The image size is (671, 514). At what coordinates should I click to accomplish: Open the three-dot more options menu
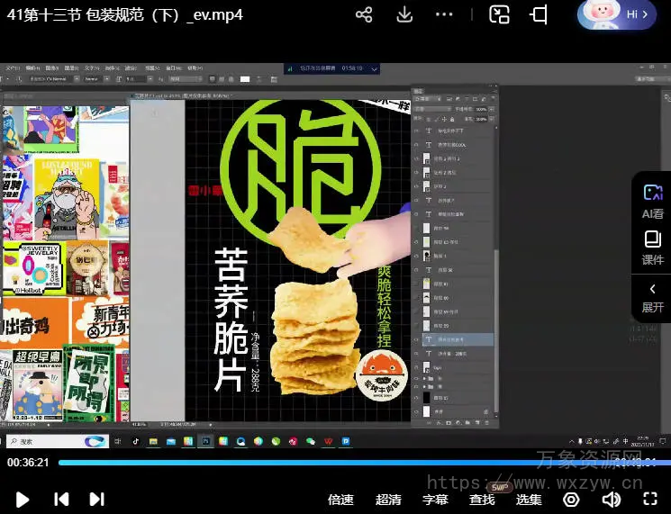tap(444, 15)
